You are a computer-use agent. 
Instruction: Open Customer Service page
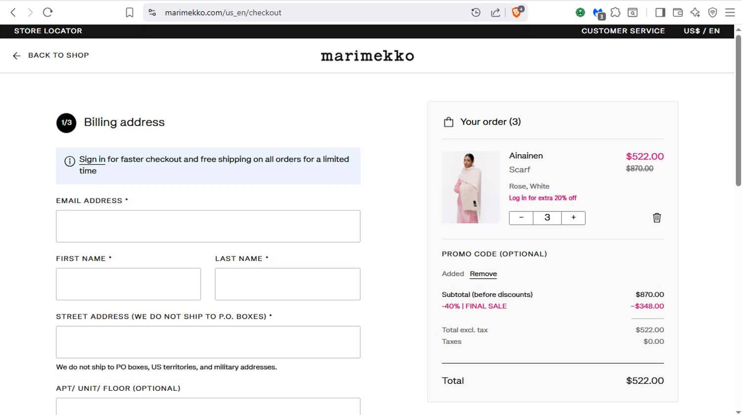[x=623, y=31]
